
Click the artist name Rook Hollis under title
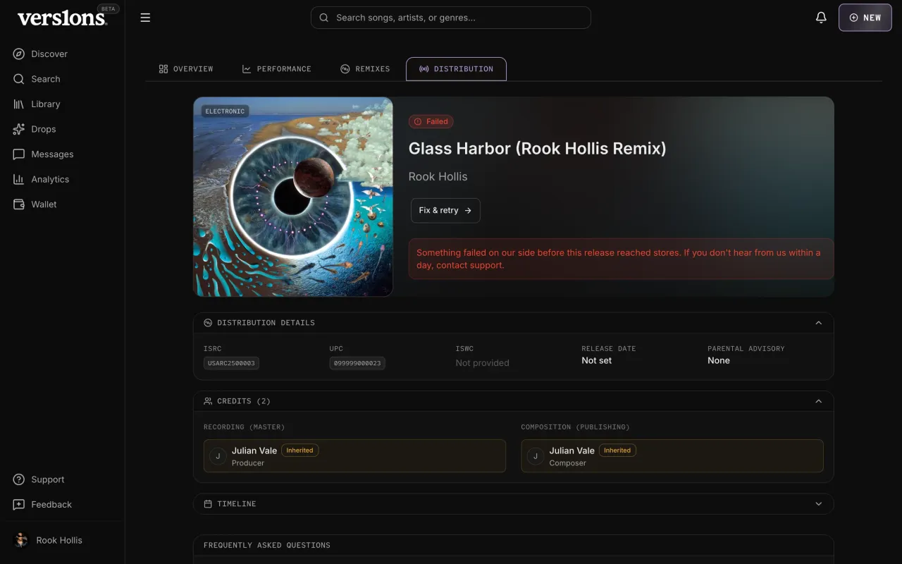[438, 177]
